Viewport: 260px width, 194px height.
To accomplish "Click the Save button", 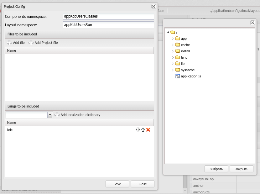I will coord(117,184).
